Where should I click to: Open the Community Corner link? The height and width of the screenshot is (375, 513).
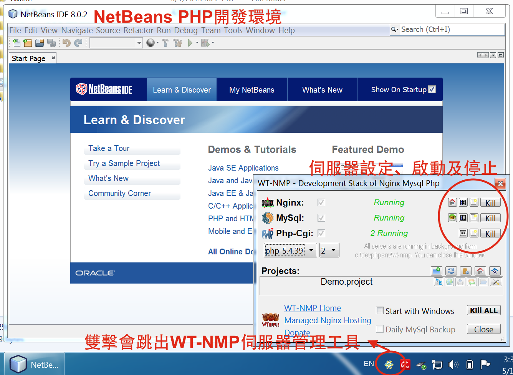tap(120, 193)
